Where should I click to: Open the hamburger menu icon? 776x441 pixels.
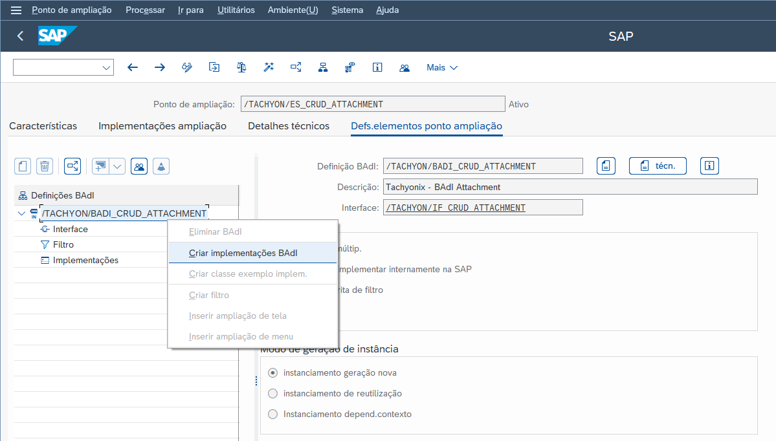16,10
